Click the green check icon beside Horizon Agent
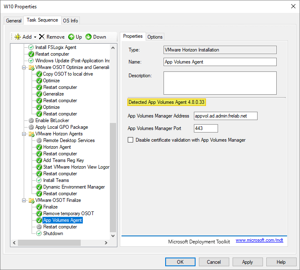The width and height of the screenshot is (300, 270). pyautogui.click(x=39, y=147)
